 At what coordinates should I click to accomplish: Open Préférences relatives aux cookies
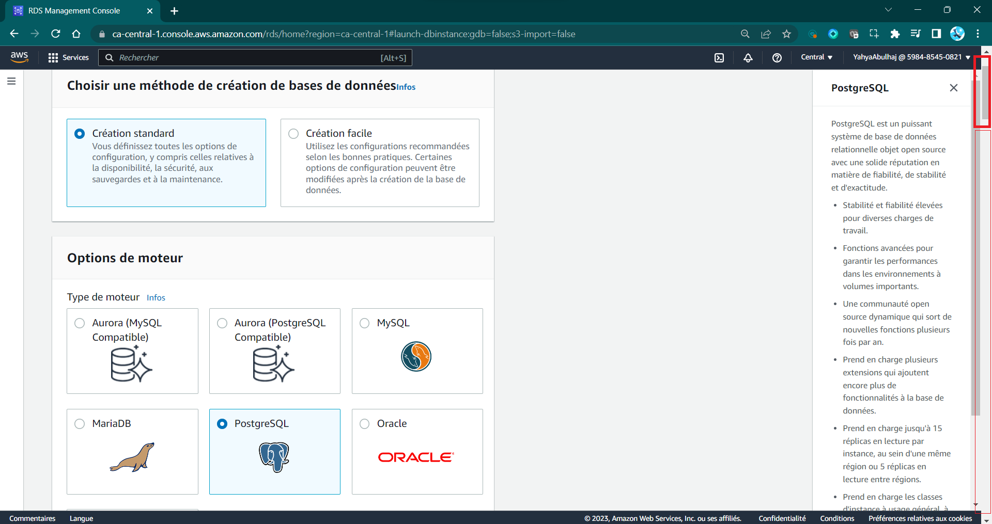920,518
